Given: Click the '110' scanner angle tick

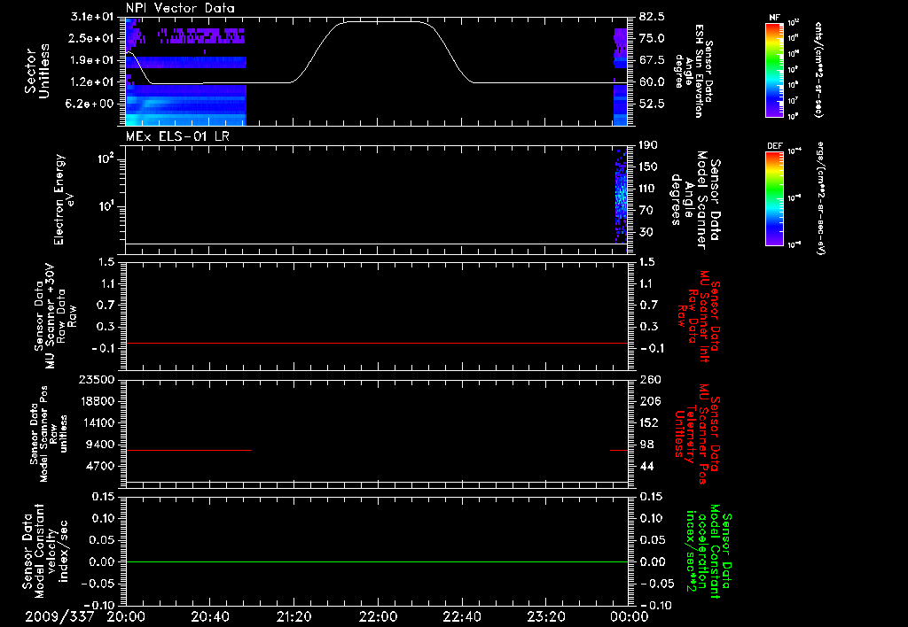Looking at the screenshot, I should click(648, 189).
